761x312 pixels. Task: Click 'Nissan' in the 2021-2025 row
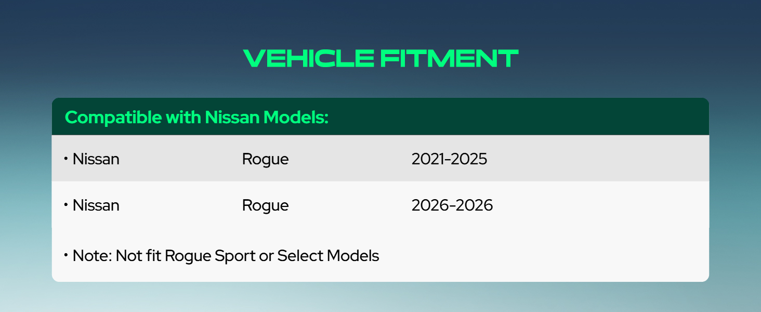(96, 159)
